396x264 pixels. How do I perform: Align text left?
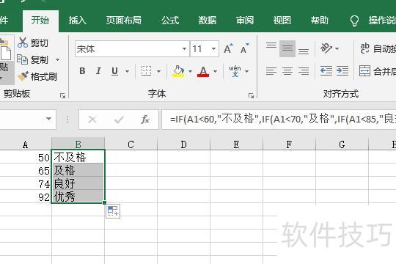(271, 71)
